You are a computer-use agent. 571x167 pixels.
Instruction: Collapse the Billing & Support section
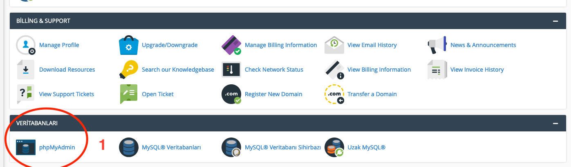pos(555,21)
